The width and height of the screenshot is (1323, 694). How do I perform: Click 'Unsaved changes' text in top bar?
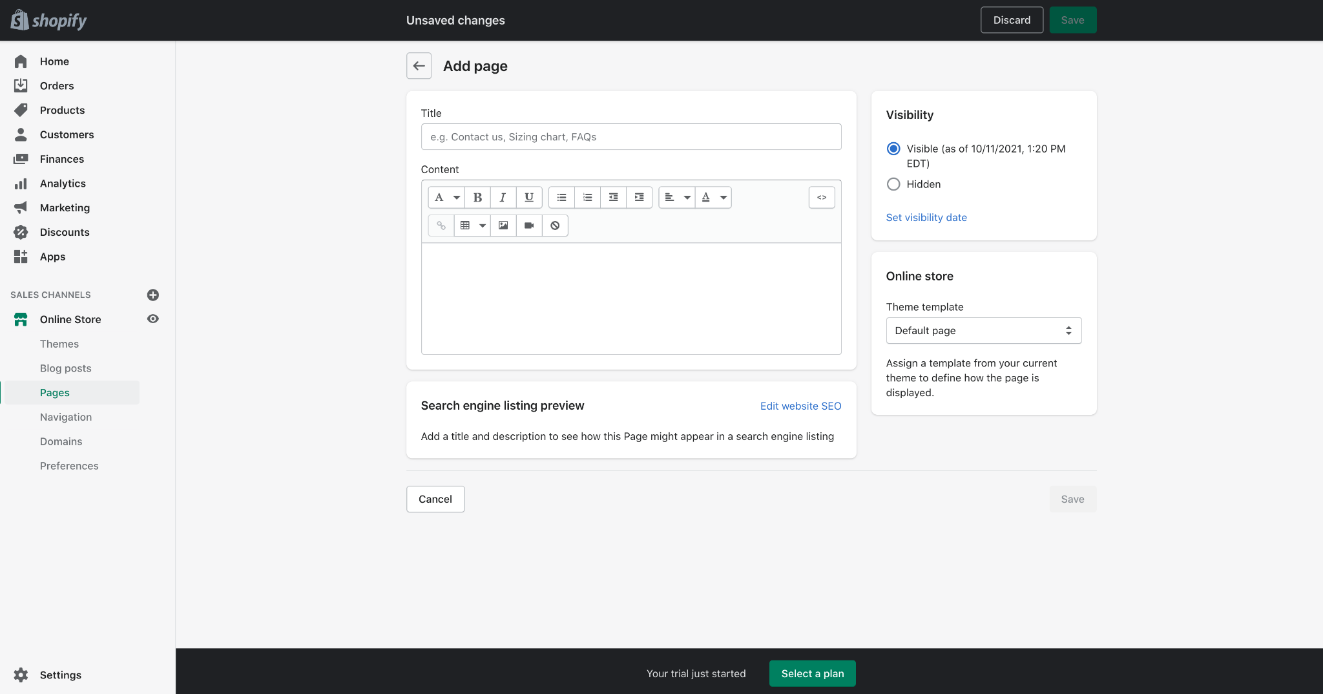point(455,20)
